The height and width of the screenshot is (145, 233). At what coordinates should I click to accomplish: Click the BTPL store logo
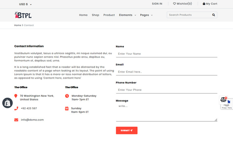click(23, 15)
